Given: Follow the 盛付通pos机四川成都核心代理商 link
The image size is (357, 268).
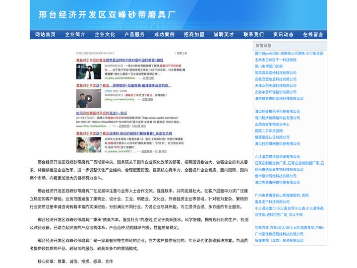Looking at the screenshot, I should 289,54.
